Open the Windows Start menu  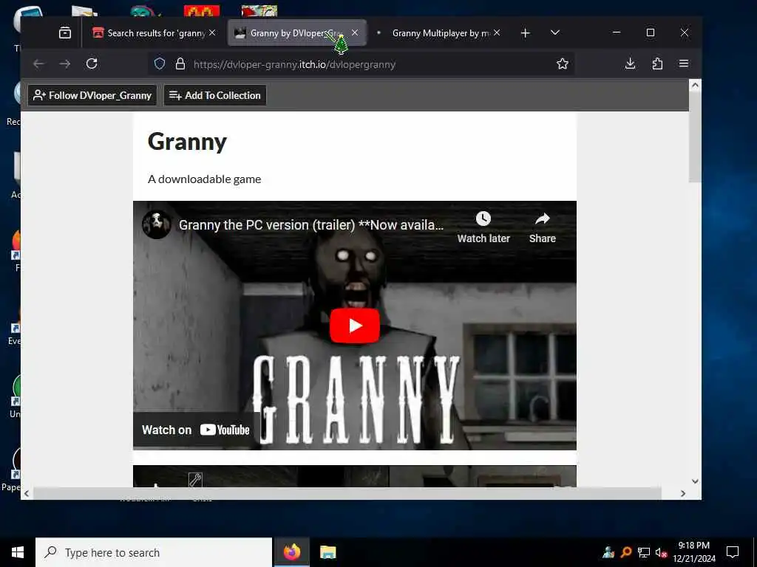[x=18, y=552]
